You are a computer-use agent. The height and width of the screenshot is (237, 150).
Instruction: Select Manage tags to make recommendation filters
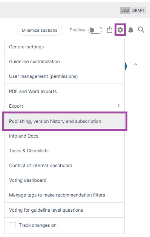click(x=64, y=195)
